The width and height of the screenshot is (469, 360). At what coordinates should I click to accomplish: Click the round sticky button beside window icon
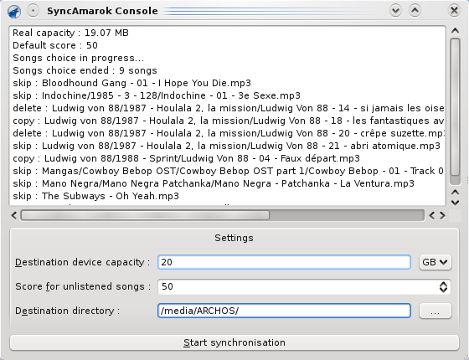point(33,11)
